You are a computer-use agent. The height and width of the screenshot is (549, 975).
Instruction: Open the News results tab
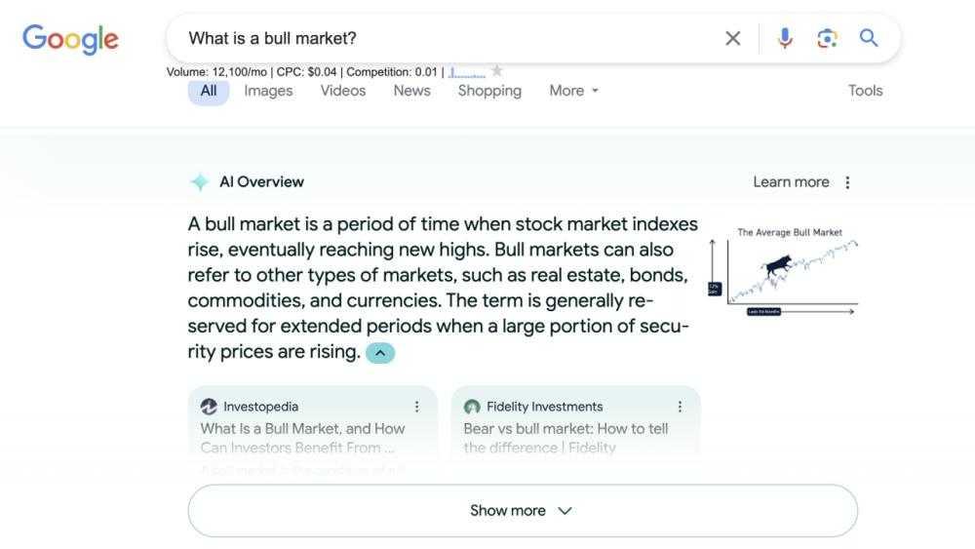411,91
